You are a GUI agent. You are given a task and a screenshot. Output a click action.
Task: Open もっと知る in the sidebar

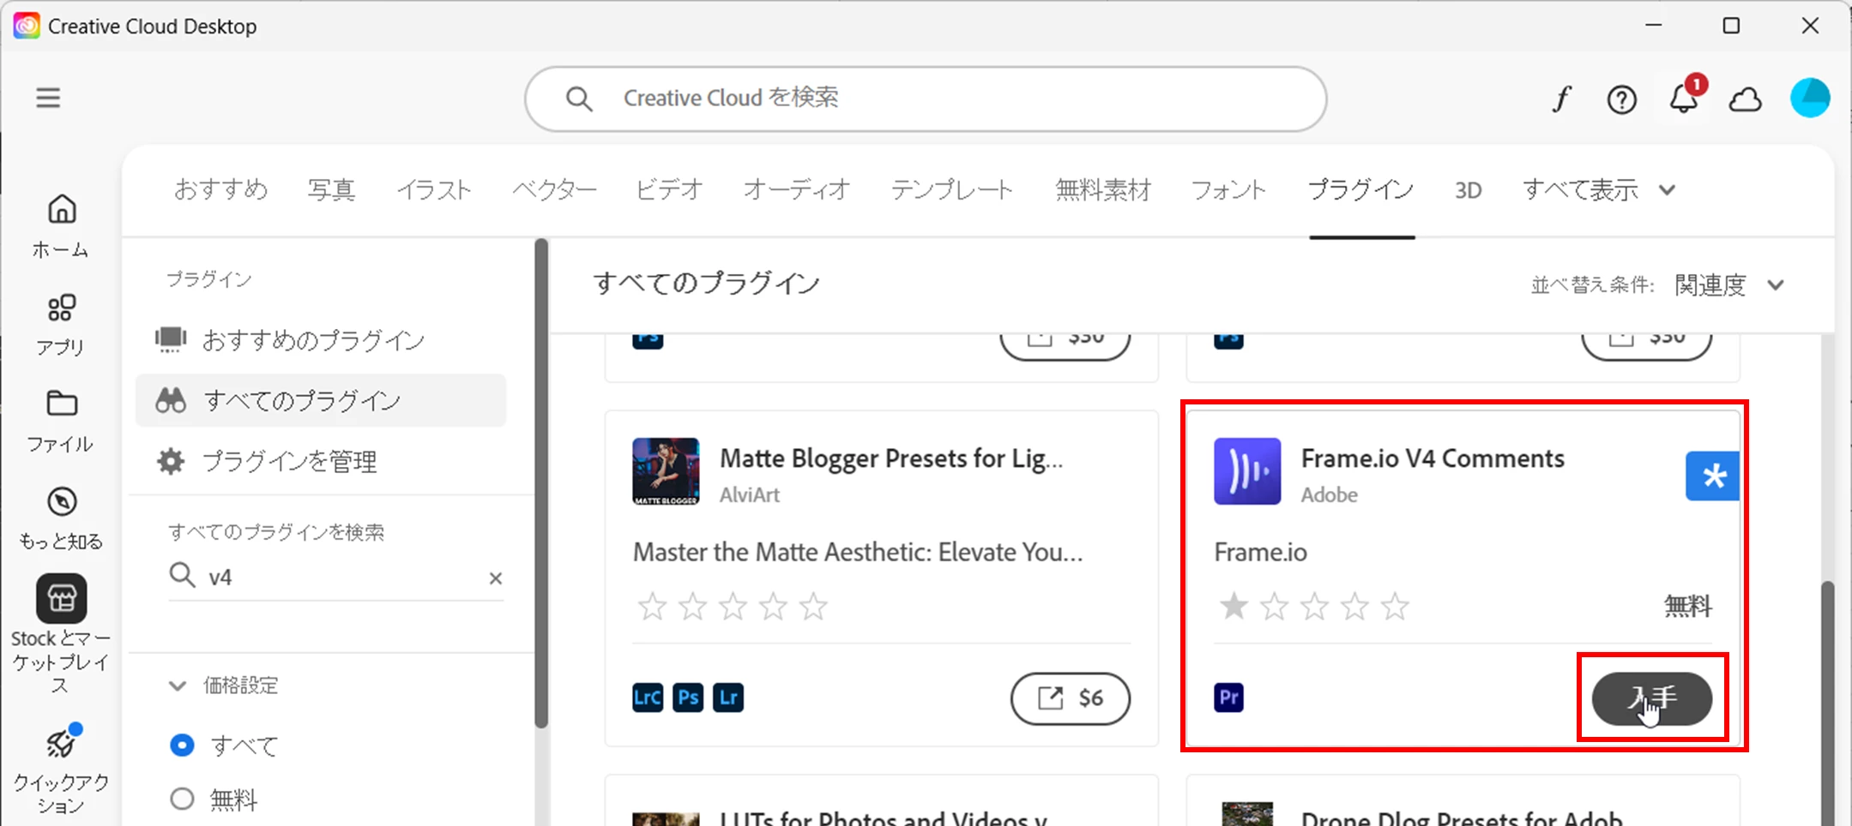pos(61,519)
